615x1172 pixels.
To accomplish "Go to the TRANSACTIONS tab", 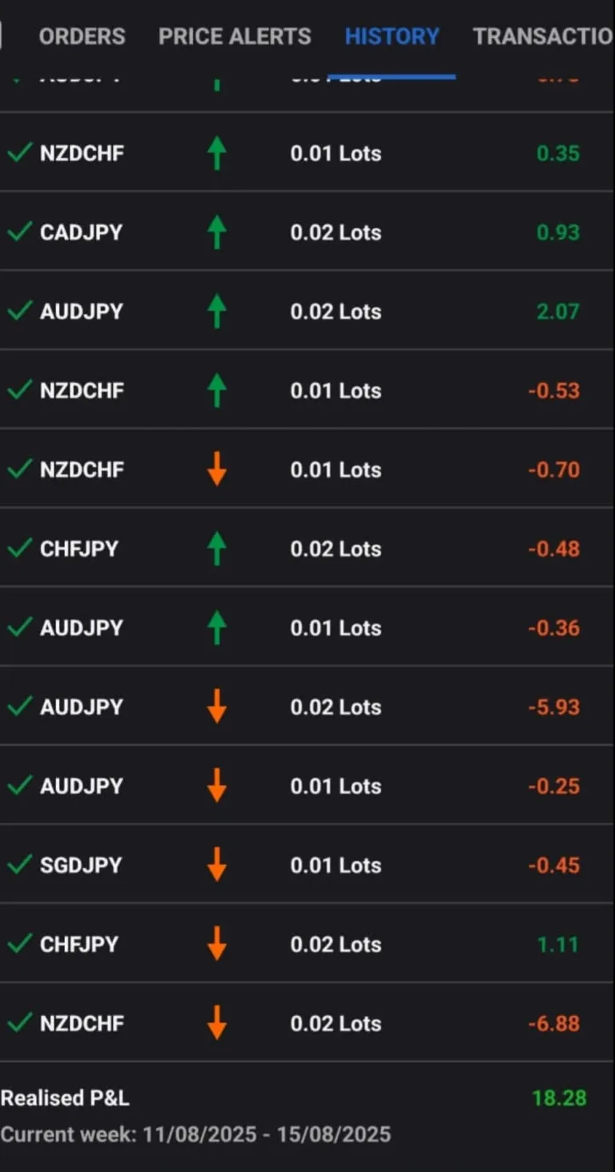I will click(x=543, y=36).
